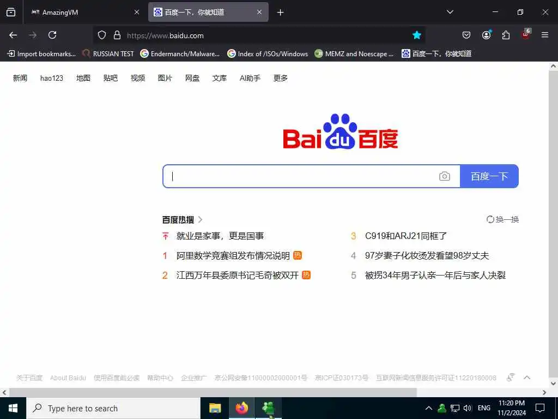This screenshot has width=558, height=419.
Task: Go back with the back arrow
Action: coord(13,35)
